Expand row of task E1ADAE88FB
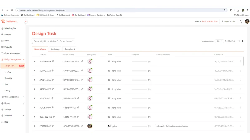Screen dimensions: 250x140 point(35,61)
